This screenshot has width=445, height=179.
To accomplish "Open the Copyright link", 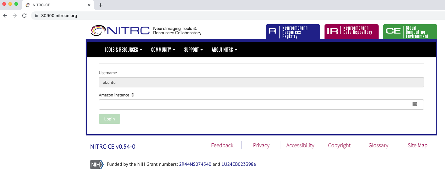I will [x=339, y=145].
